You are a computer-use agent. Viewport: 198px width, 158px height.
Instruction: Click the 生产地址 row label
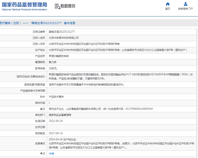(x=40, y=50)
